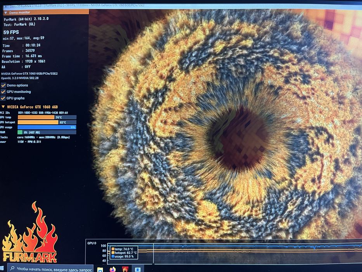Click the FurMark window title bar
This screenshot has width=362, height=272.
click(182, 5)
